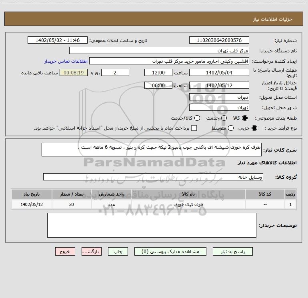Click the مشاهده مدارک پیوستی (0) button

pos(170,252)
